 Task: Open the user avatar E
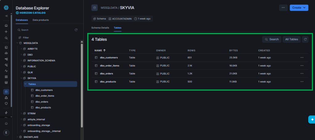[x=6, y=133]
